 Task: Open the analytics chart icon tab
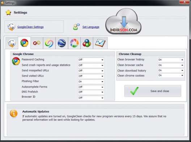coord(100,43)
